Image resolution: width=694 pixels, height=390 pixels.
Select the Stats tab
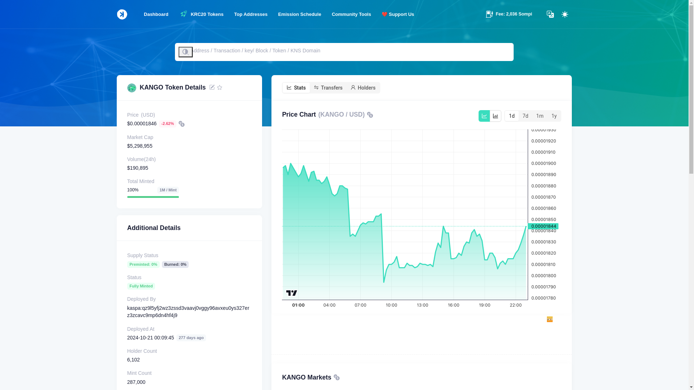click(x=296, y=88)
